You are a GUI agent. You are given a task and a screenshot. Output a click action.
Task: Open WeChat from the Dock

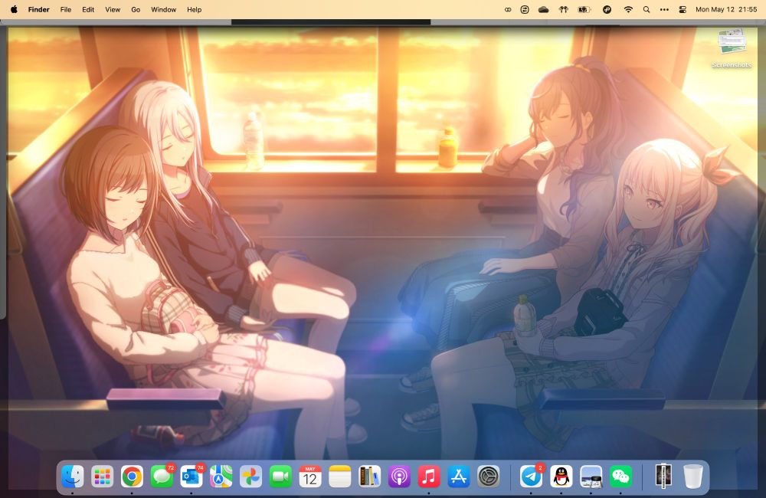point(620,476)
